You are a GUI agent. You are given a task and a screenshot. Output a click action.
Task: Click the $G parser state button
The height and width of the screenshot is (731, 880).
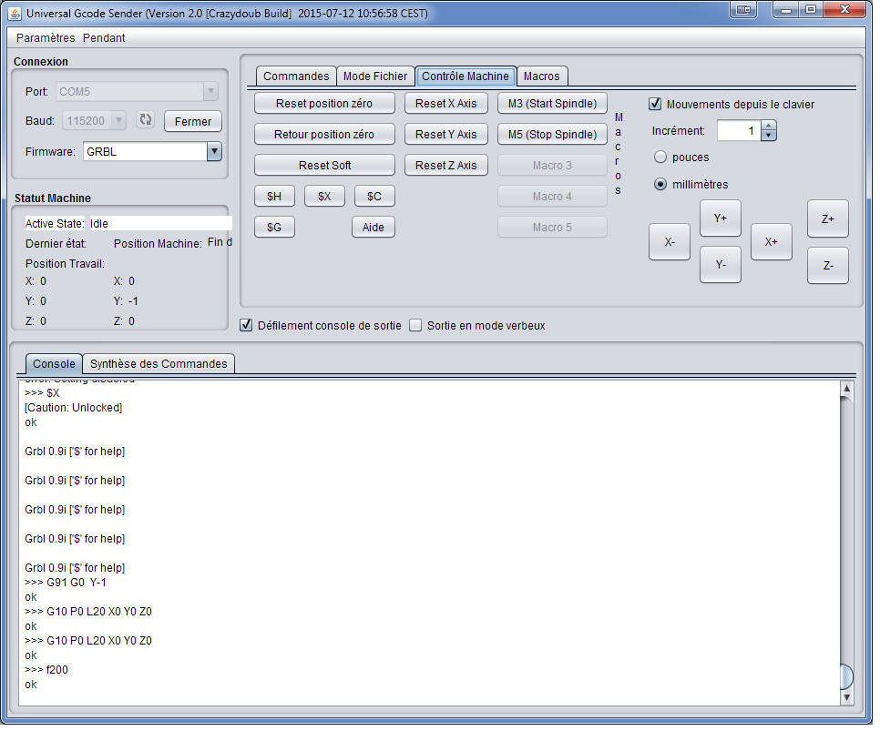[276, 228]
